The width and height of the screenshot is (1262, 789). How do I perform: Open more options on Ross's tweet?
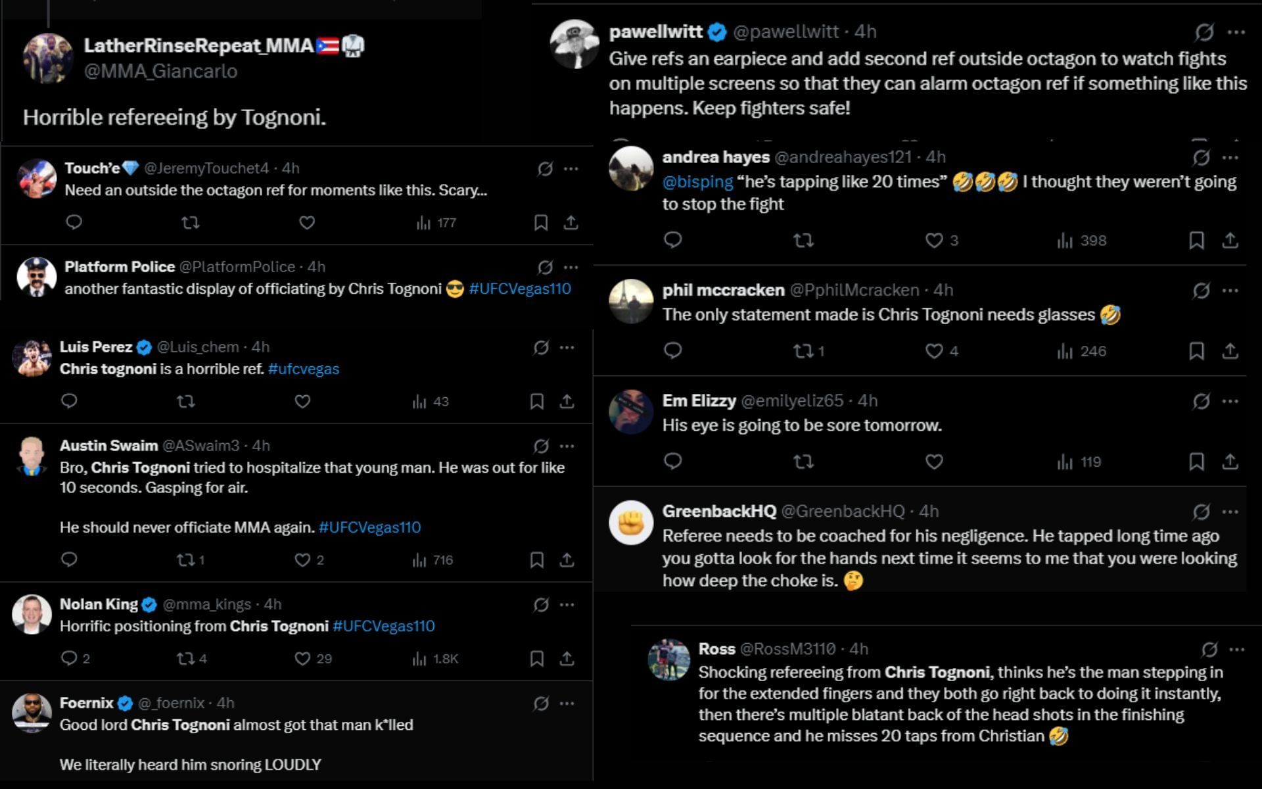click(1237, 648)
